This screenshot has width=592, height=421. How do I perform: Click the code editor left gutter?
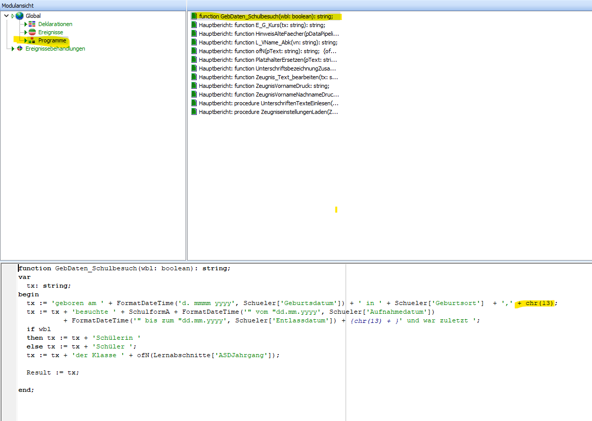pos(9,342)
